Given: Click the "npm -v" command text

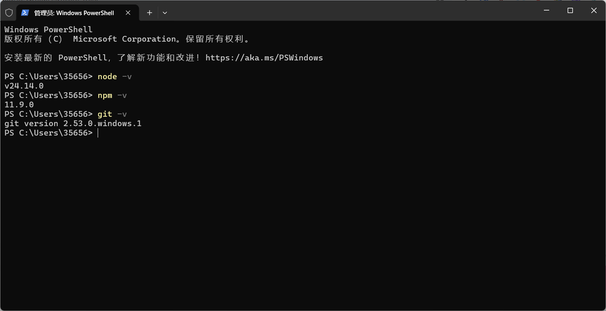Looking at the screenshot, I should pyautogui.click(x=112, y=95).
